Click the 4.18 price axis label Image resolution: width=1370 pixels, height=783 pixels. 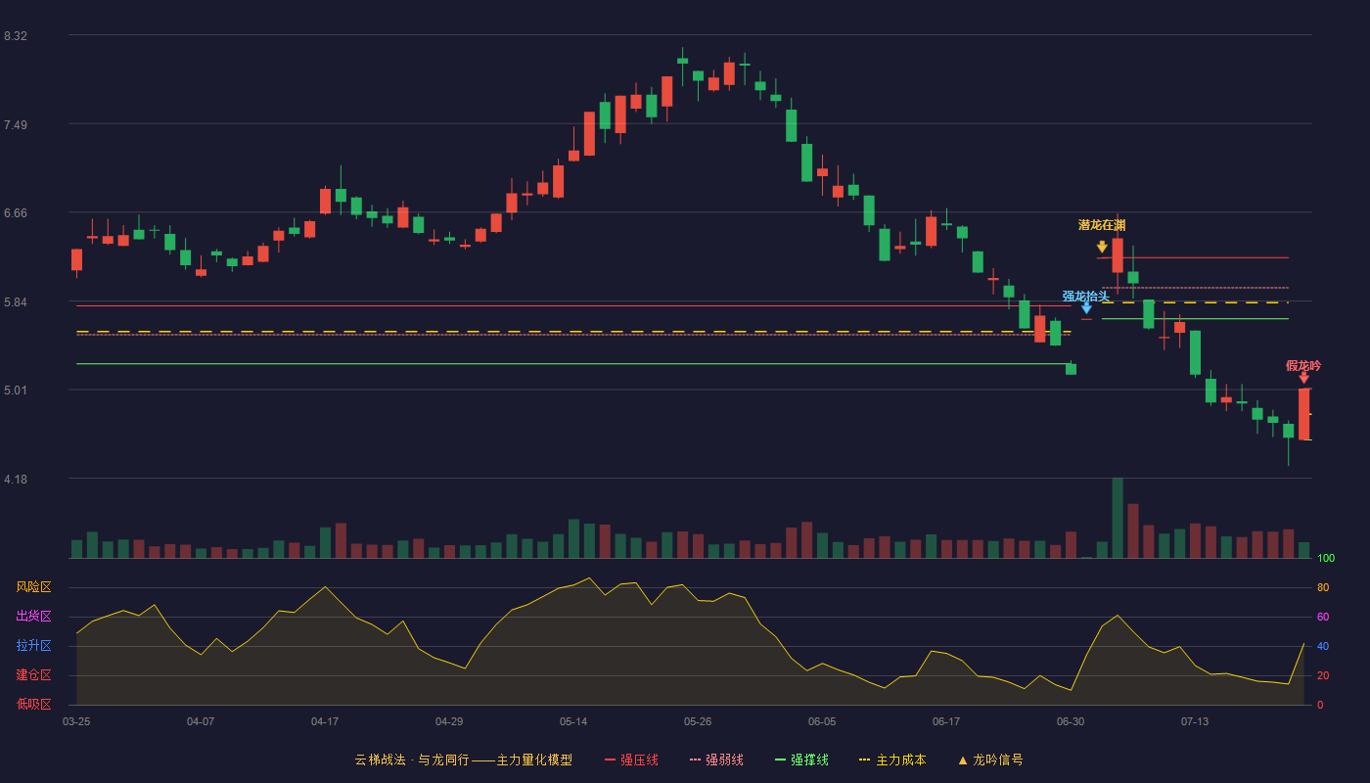(16, 480)
